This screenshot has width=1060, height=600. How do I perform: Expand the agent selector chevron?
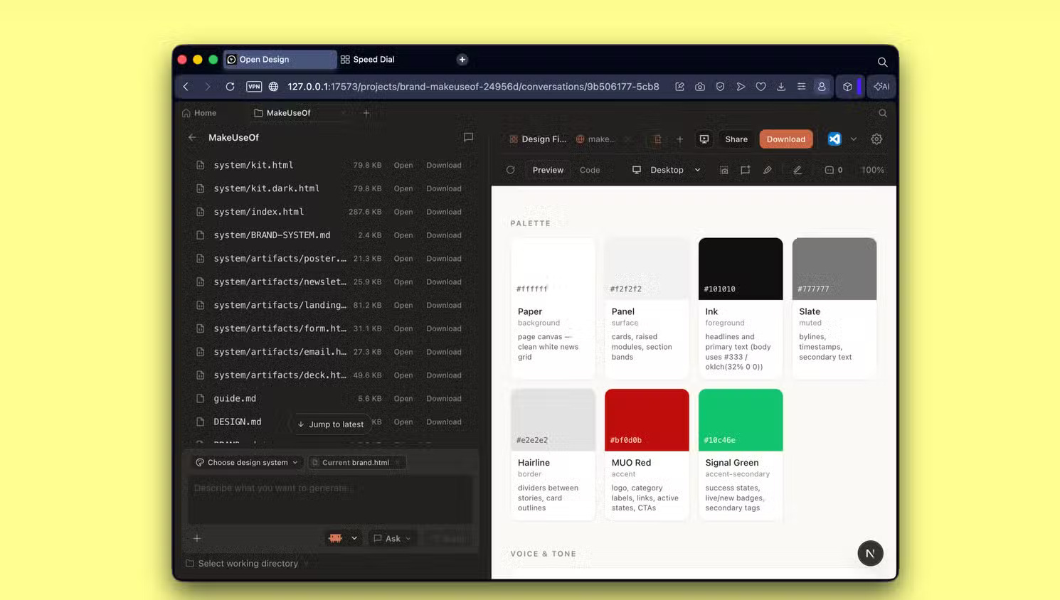[x=354, y=538]
